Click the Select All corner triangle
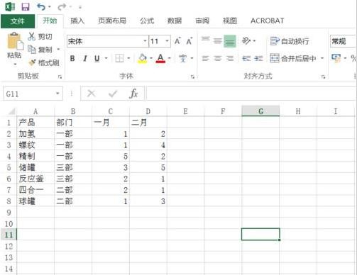This screenshot has width=357, height=275. [11, 111]
